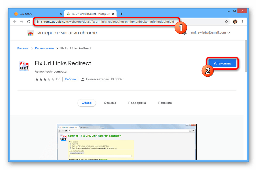Click the extension settings screenshot preview
Image resolution: width=257 pixels, height=170 pixels.
point(127,142)
